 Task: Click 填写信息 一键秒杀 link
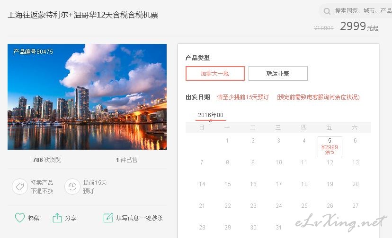tap(140, 218)
